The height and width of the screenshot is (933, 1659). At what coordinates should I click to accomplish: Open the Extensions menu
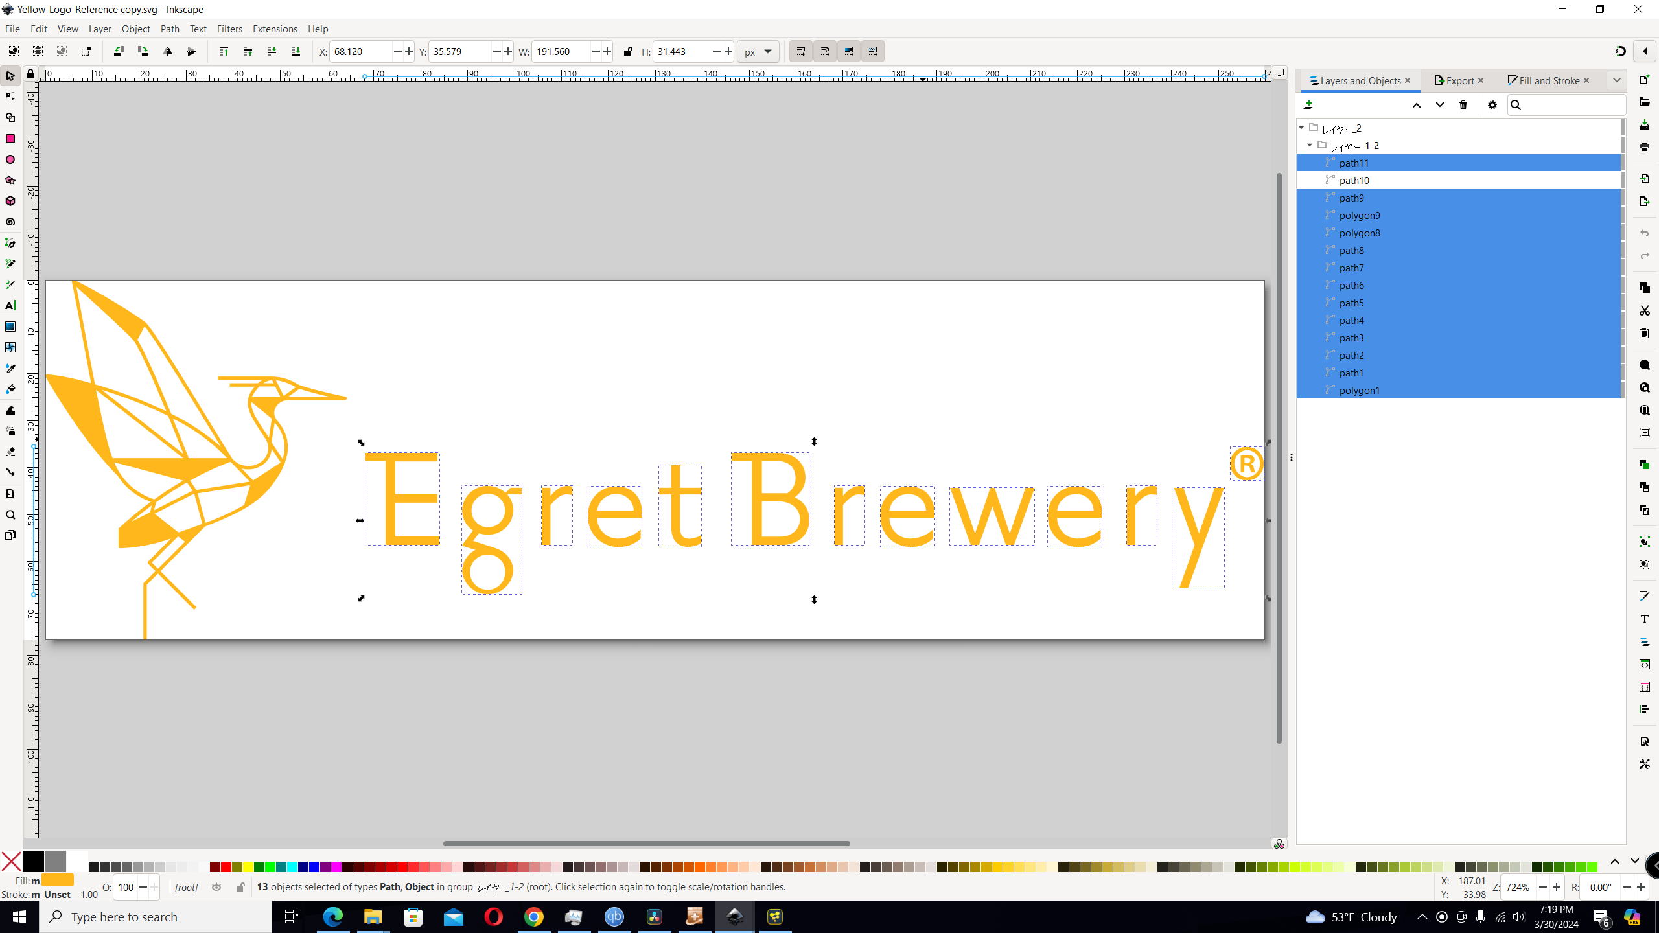(x=275, y=29)
